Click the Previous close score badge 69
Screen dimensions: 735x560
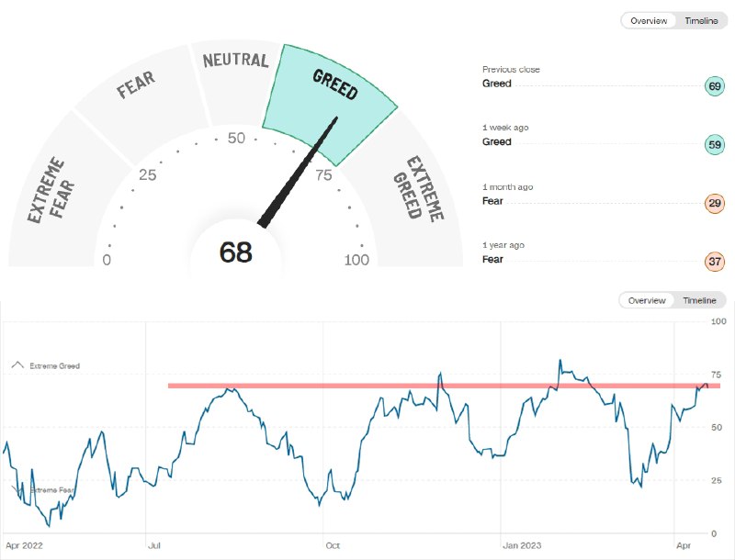coord(715,86)
